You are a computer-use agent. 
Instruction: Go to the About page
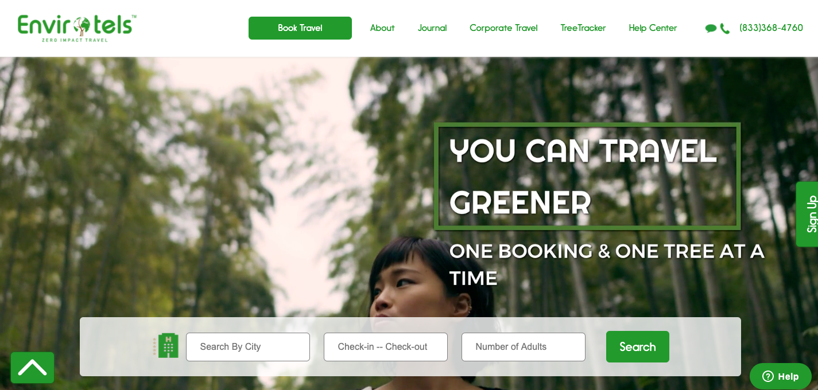tap(382, 28)
